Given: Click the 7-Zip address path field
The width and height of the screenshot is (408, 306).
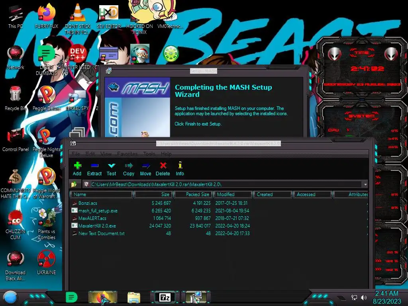Looking at the screenshot, I should click(223, 184).
